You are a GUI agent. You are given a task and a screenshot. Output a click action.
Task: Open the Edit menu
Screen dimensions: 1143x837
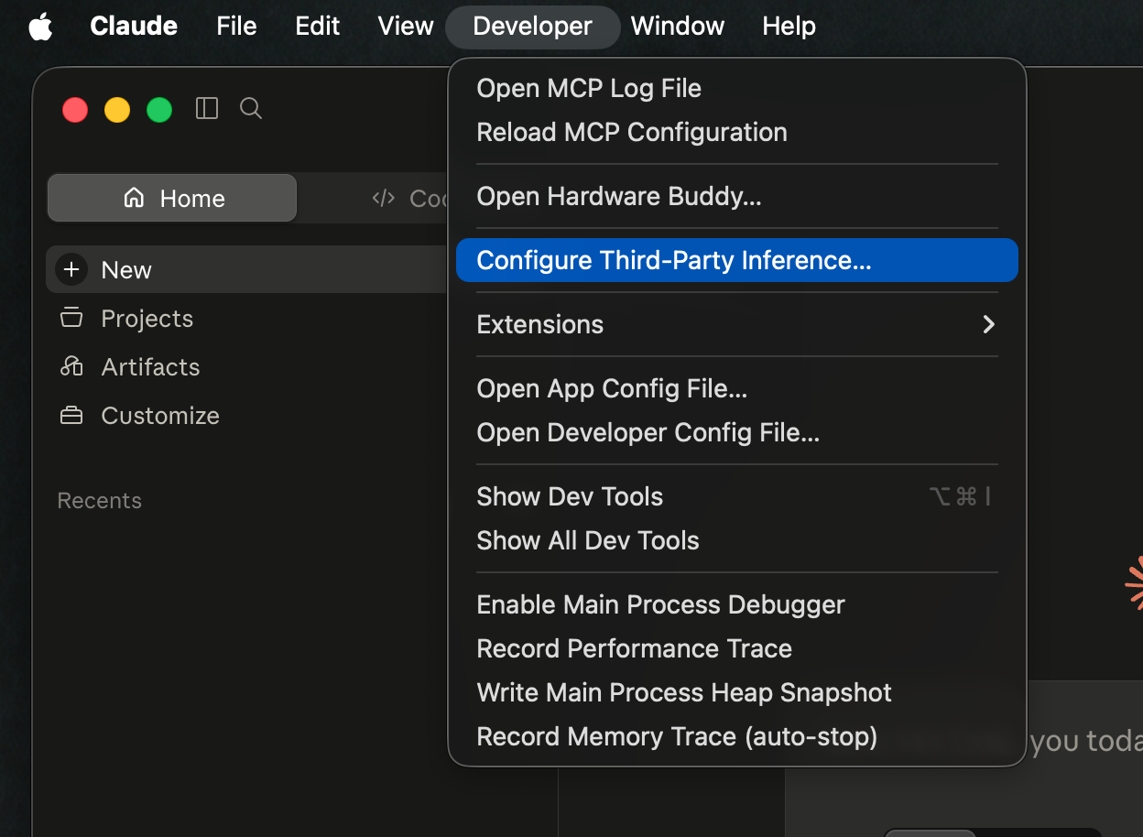coord(318,27)
